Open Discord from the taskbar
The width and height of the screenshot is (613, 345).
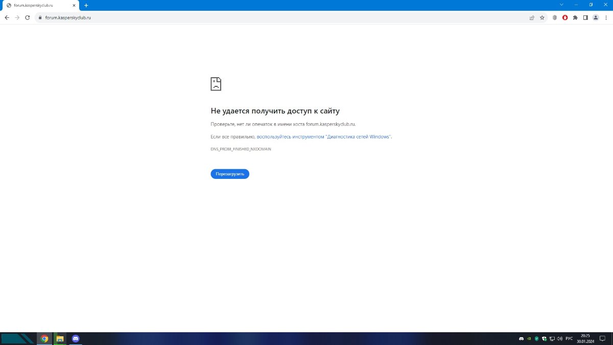pyautogui.click(x=76, y=338)
